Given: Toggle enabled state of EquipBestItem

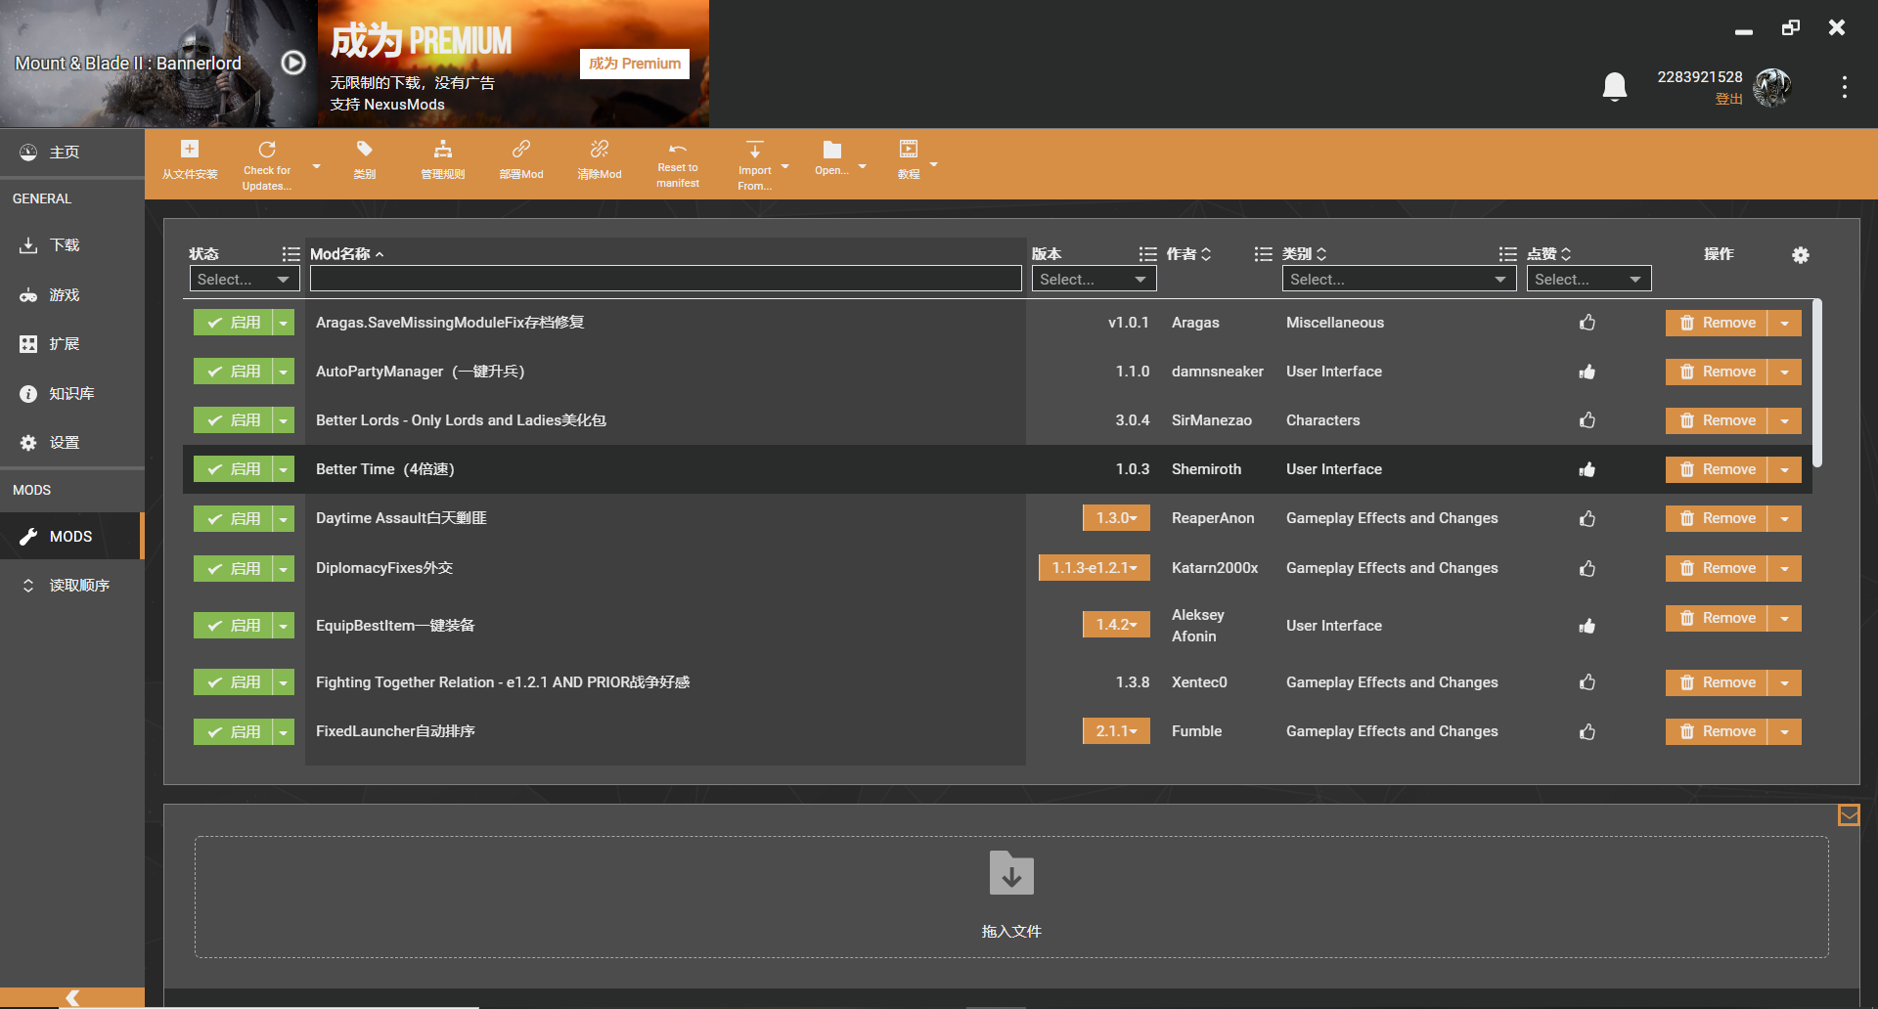Looking at the screenshot, I should (x=233, y=626).
